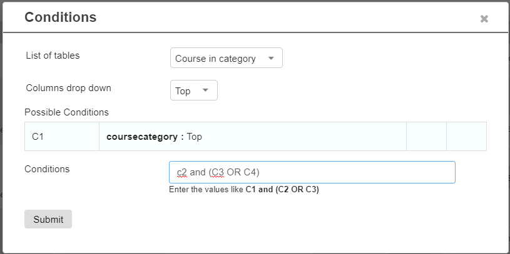Click the last empty cell in the C1 row
The image size is (510, 254).
[466, 137]
